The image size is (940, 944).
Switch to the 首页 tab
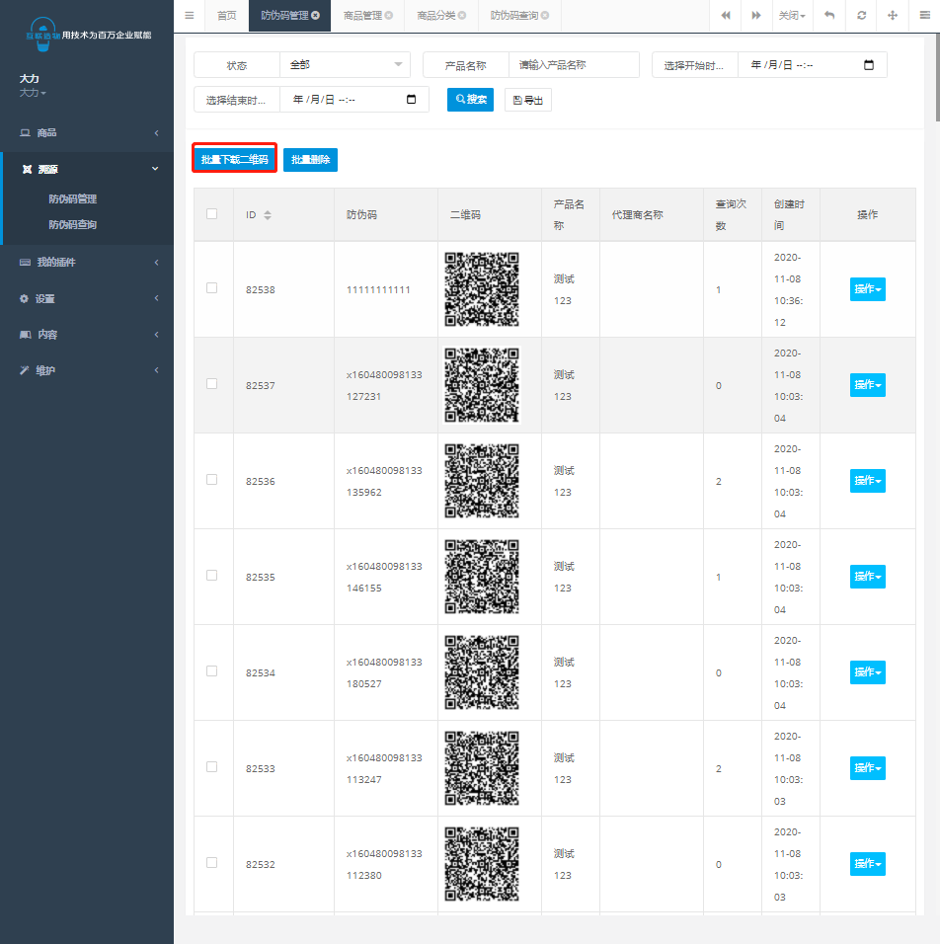[x=226, y=16]
